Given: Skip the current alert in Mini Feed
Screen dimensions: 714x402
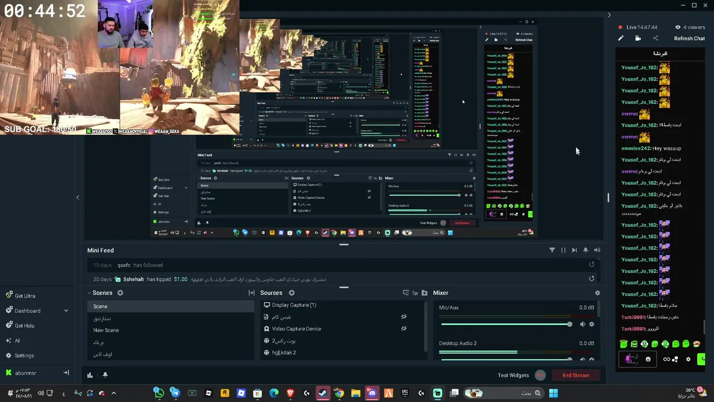Looking at the screenshot, I should (575, 250).
